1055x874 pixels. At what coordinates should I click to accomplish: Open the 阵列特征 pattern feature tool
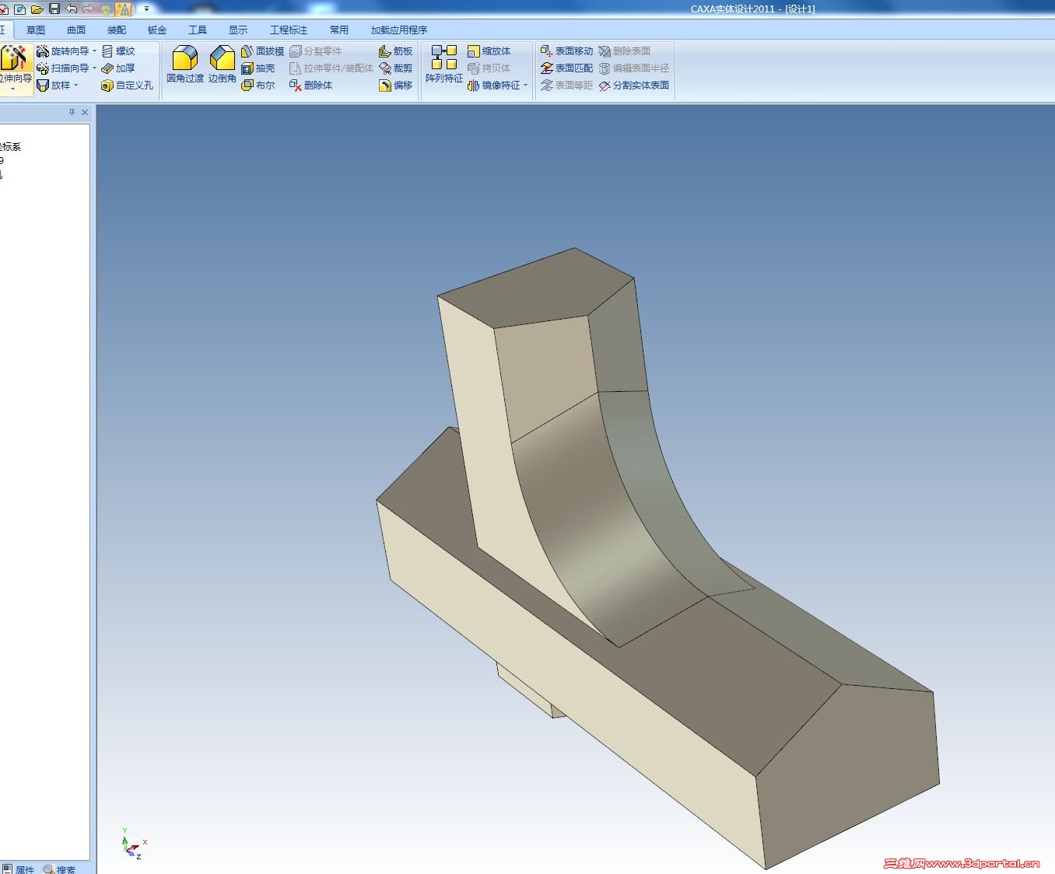pyautogui.click(x=444, y=64)
